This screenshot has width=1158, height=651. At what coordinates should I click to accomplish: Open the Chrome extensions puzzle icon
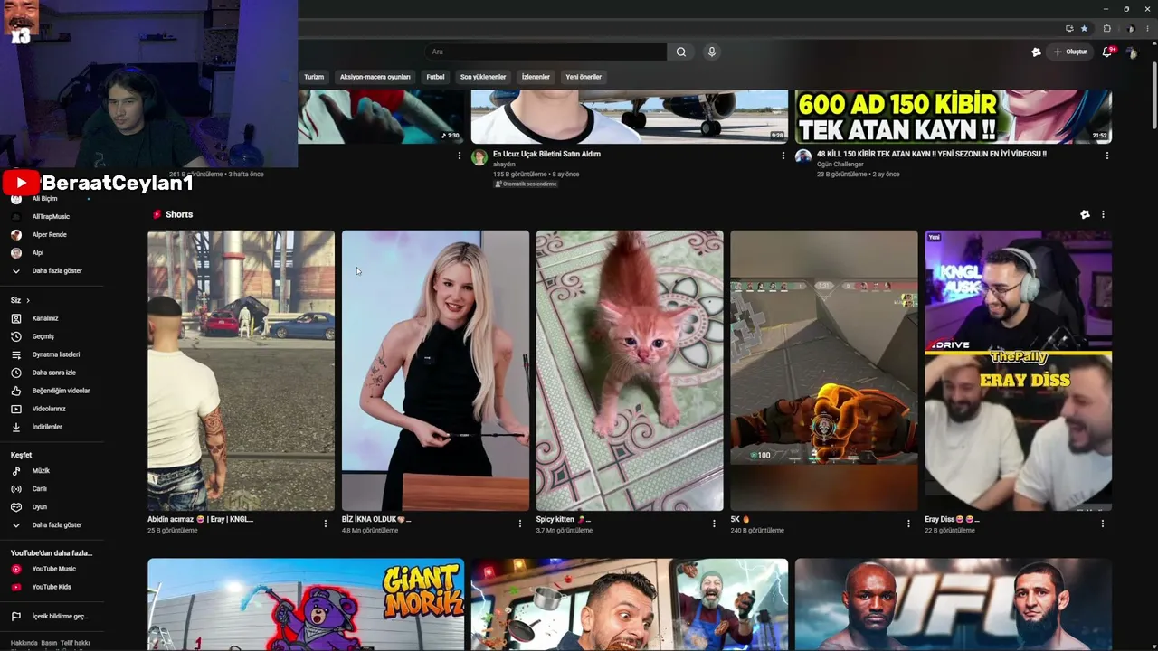click(x=1106, y=28)
